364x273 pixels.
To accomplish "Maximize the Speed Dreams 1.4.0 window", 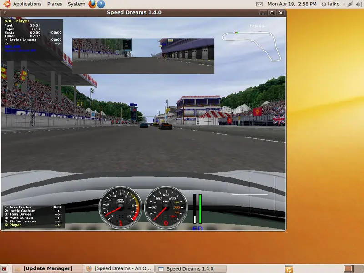I will click(272, 13).
